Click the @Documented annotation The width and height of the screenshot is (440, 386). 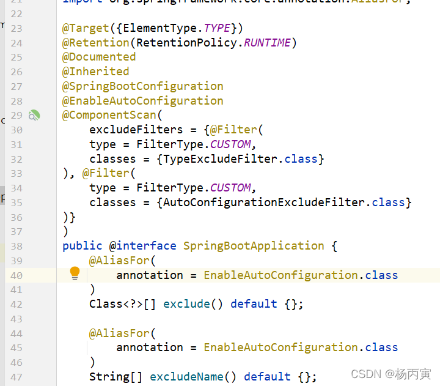(x=99, y=57)
